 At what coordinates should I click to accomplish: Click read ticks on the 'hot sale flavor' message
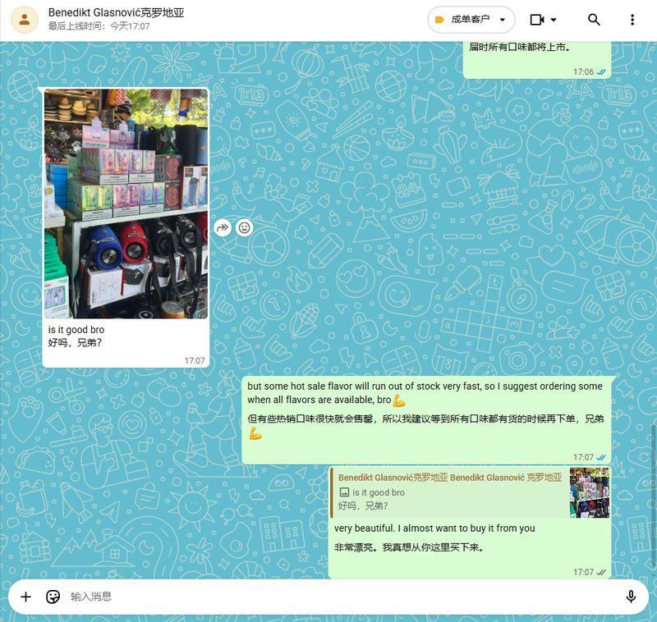pos(601,458)
